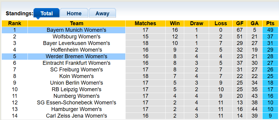Open Hamburger Women's team link
Viewport: 279px width, 120px height.
(x=77, y=109)
